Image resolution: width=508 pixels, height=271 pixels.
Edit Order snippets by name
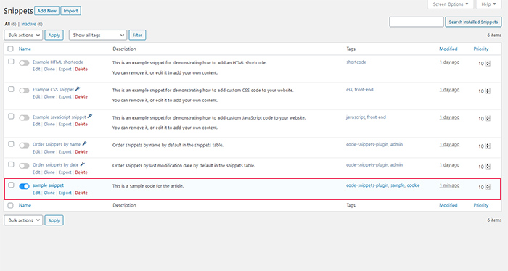point(36,151)
